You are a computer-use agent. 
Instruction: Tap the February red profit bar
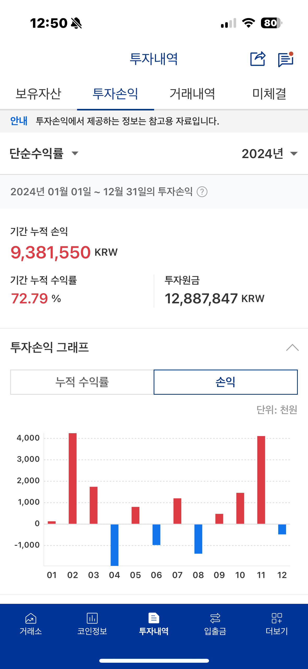pyautogui.click(x=73, y=478)
